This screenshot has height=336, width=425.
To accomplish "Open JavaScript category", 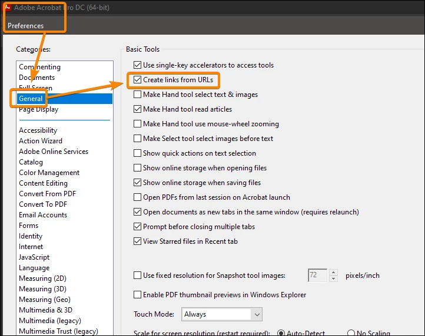I will pyautogui.click(x=34, y=257).
